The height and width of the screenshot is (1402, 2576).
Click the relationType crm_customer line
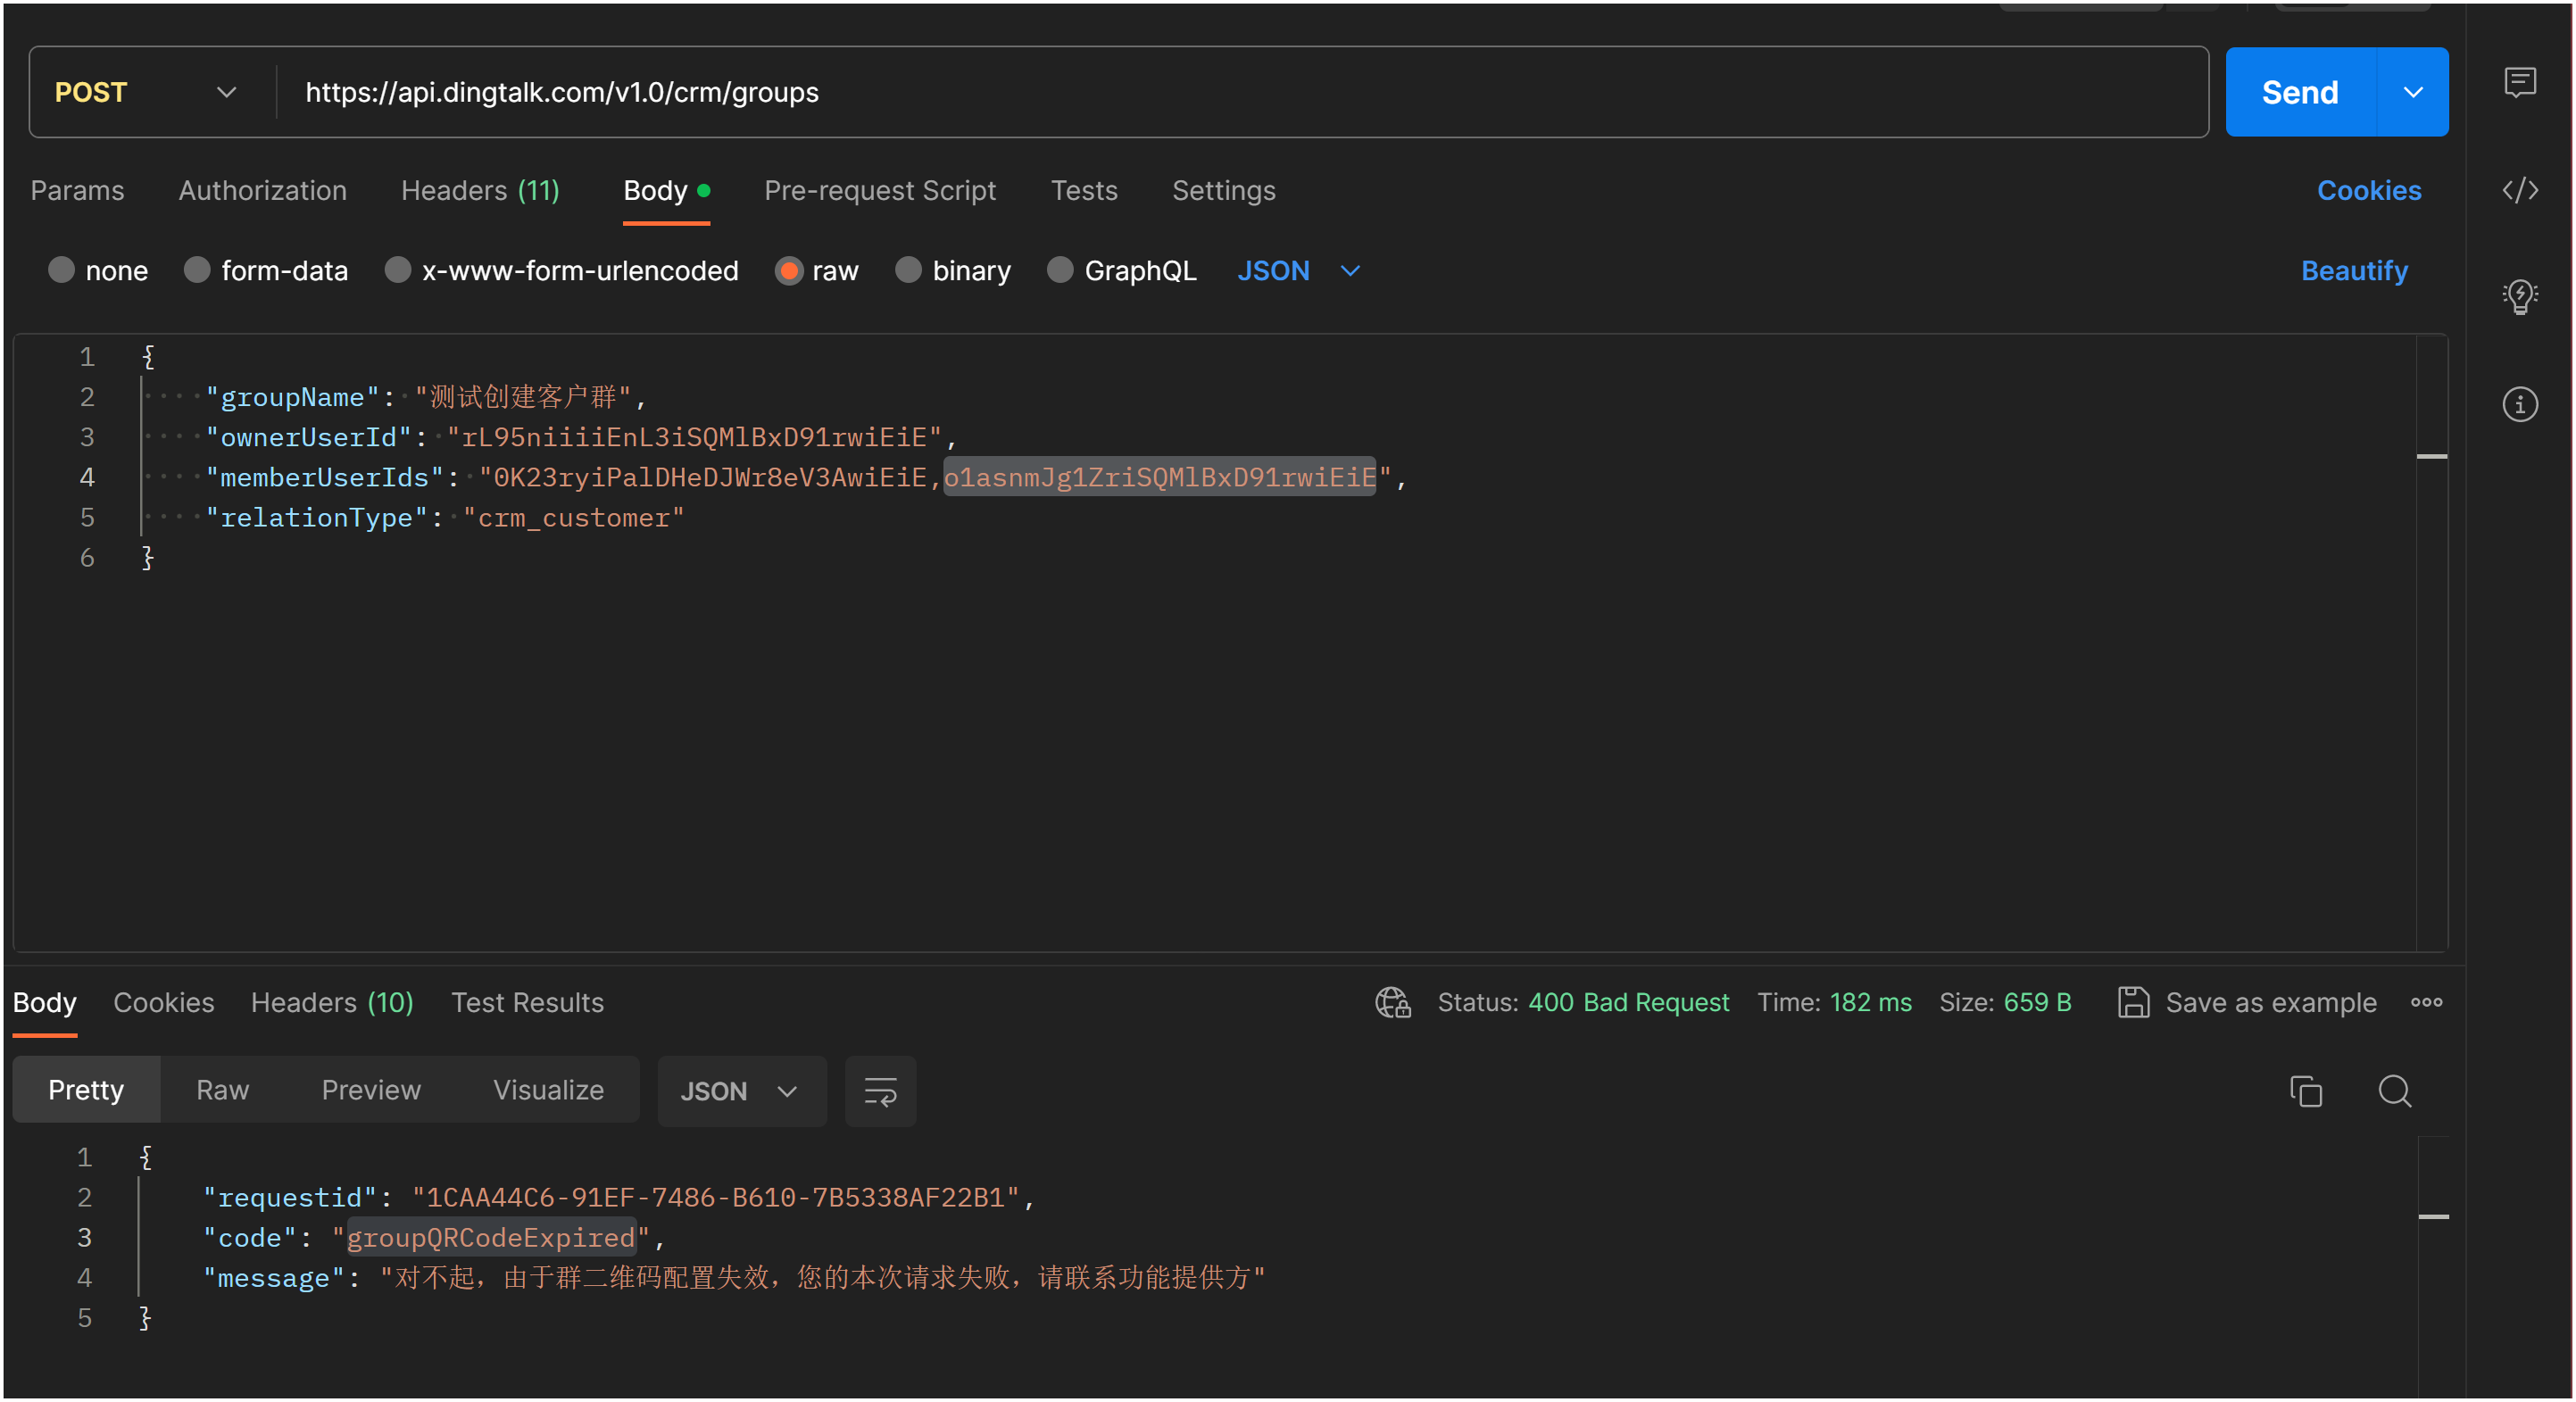point(444,517)
